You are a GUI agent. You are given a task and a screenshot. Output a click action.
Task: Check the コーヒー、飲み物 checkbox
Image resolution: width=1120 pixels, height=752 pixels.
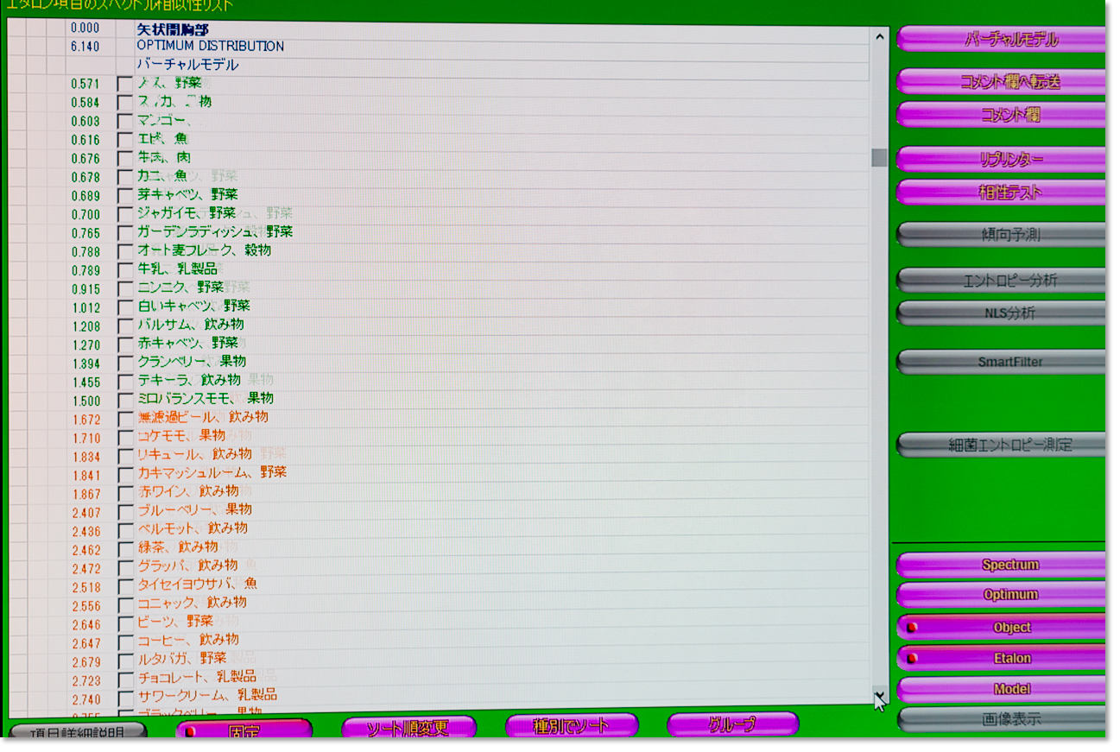tap(125, 642)
